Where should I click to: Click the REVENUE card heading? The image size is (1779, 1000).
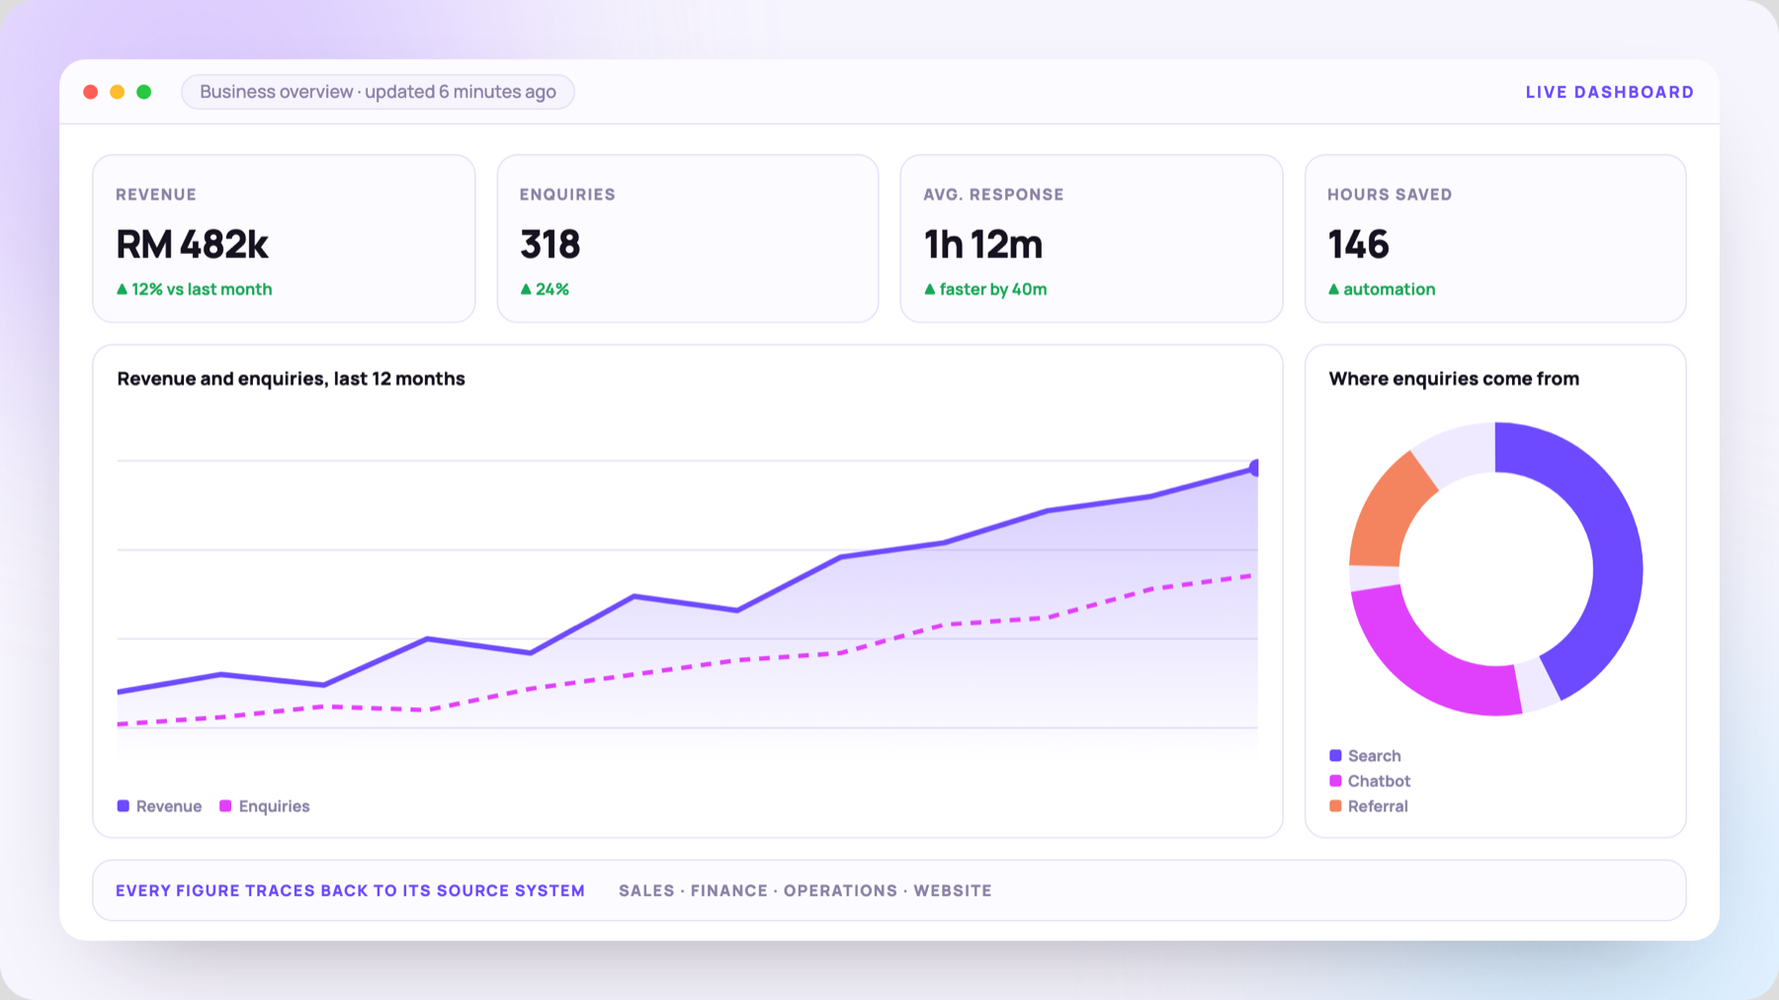(156, 195)
